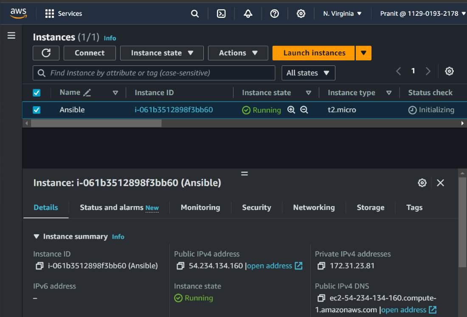The image size is (467, 317).
Task: Switch to the Security tab
Action: [256, 207]
